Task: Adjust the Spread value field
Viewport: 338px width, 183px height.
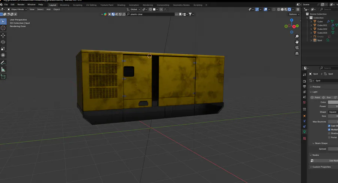Action: [333, 149]
